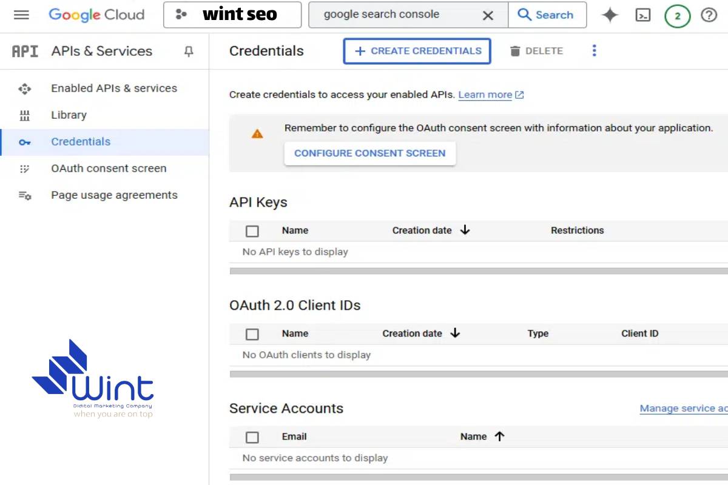Sort Service Accounts by Name arrow
Viewport: 728px width, 485px height.
pos(499,436)
